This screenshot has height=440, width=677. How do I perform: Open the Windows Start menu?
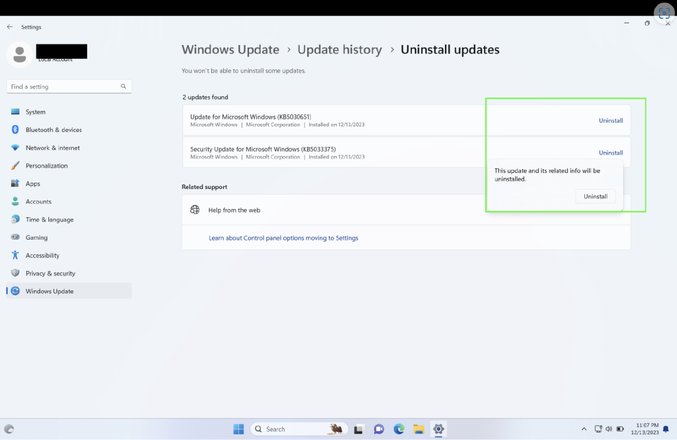click(x=238, y=429)
